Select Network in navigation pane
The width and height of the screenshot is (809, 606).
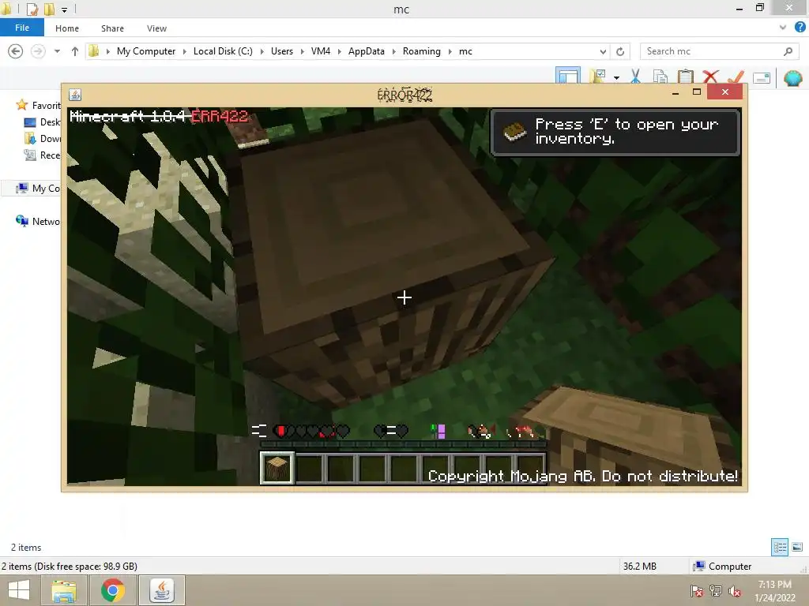tap(38, 221)
